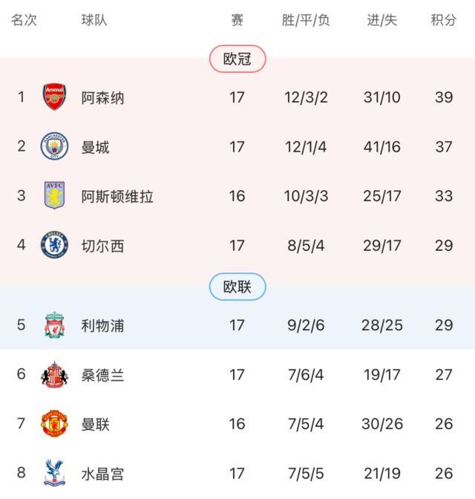Click the Chelsea club crest
The height and width of the screenshot is (499, 475).
(54, 246)
